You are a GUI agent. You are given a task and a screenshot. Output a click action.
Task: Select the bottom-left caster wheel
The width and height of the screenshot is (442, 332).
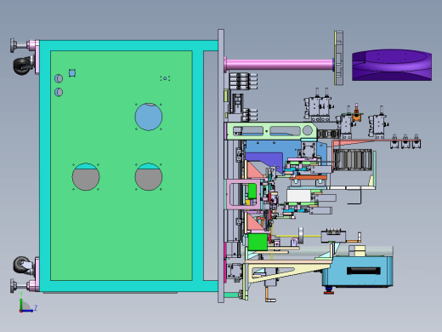[x=22, y=266]
